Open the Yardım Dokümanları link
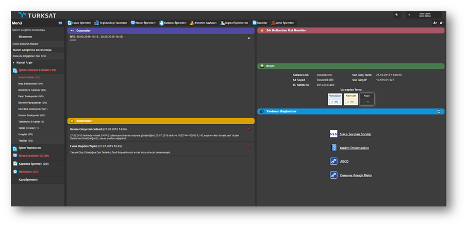 coord(354,148)
